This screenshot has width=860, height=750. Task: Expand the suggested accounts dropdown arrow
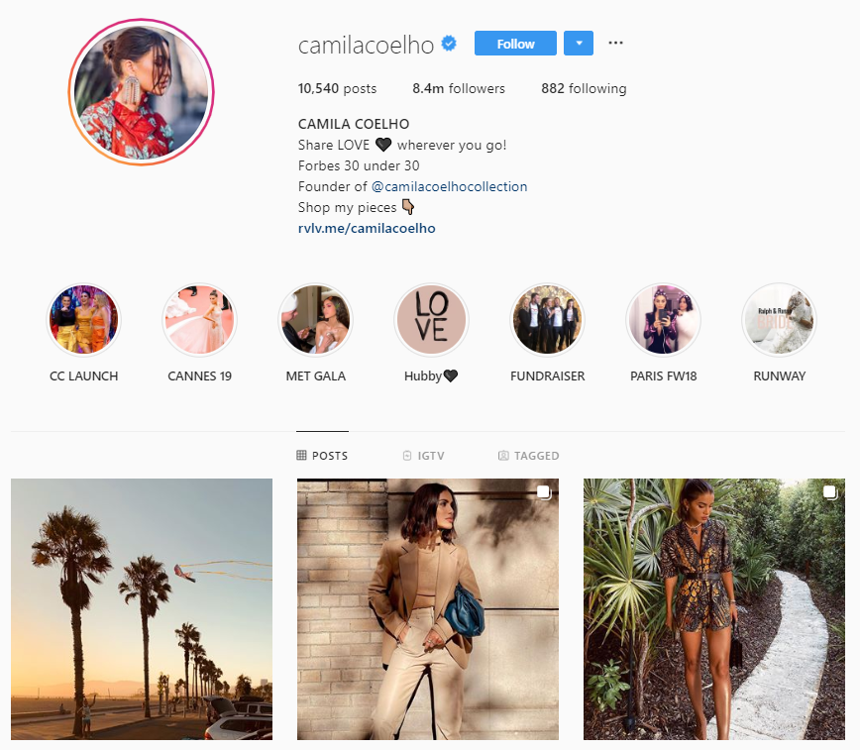[579, 44]
